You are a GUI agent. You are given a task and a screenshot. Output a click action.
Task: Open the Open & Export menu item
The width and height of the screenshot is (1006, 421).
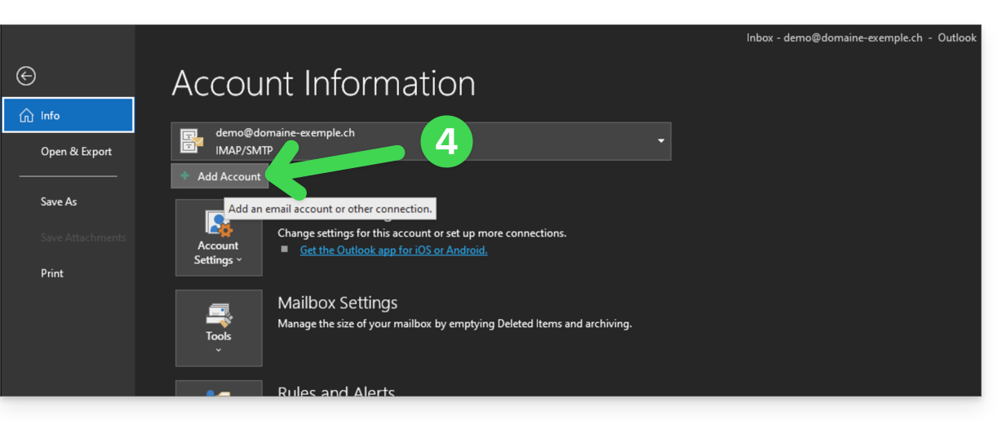(76, 152)
